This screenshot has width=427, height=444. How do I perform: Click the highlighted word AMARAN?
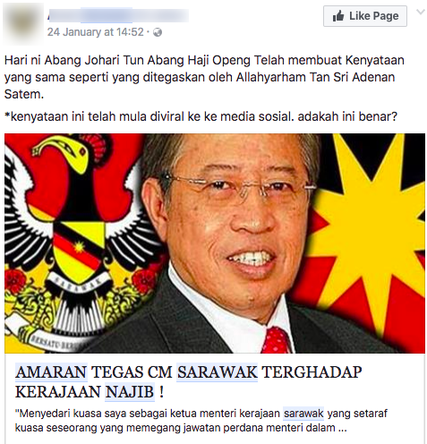pos(51,372)
